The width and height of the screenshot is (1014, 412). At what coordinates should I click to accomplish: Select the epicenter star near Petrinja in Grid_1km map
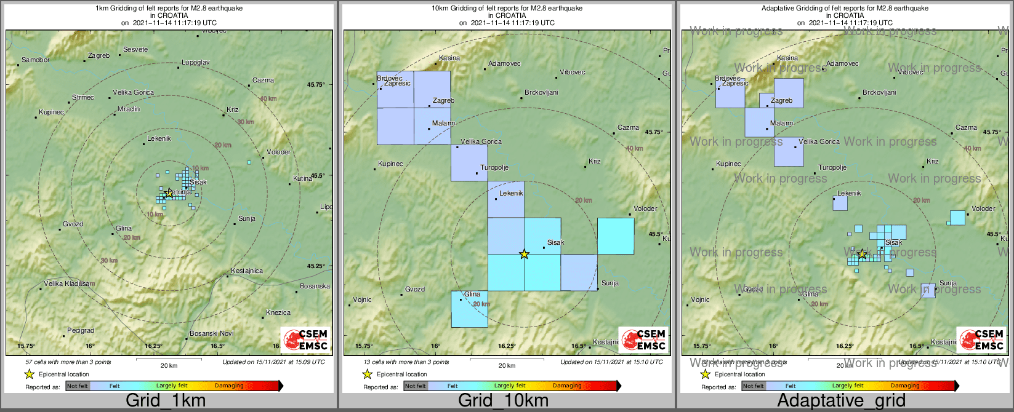(x=169, y=194)
